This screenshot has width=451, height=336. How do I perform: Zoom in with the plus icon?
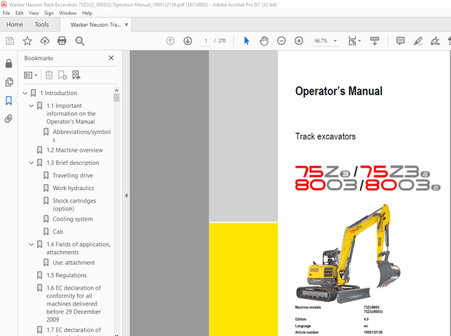pos(299,41)
